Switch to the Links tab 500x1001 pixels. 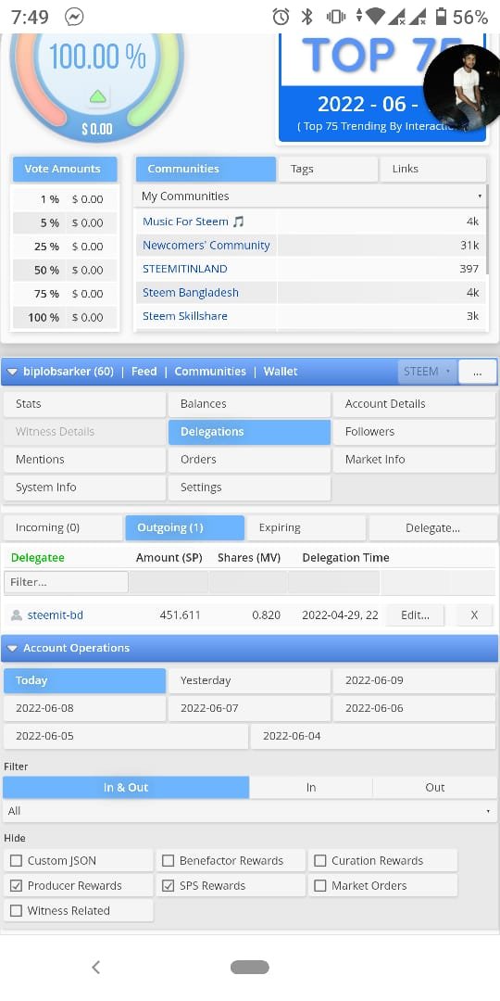433,170
